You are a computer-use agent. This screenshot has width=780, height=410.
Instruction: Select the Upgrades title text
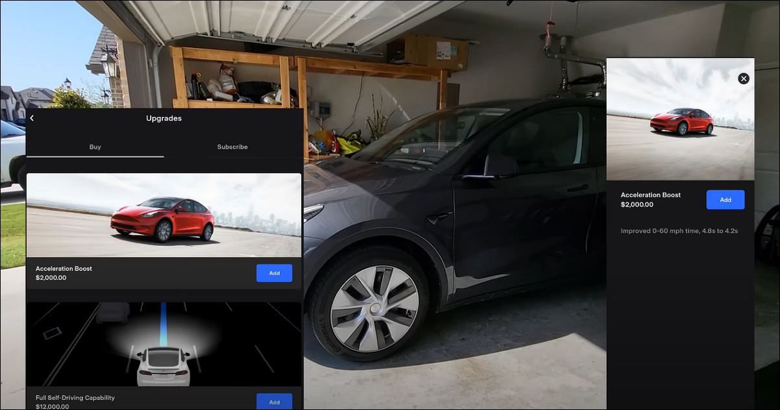[164, 118]
